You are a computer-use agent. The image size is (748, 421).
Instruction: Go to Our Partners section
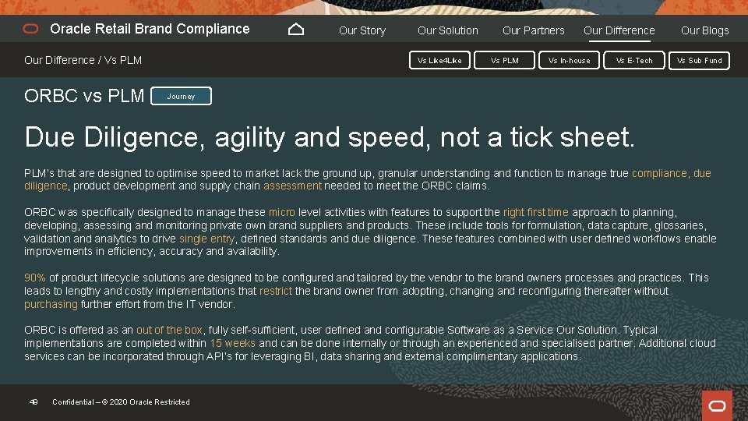(x=533, y=30)
